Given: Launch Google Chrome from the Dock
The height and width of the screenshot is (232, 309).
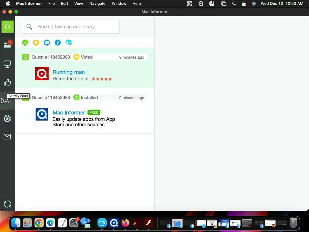Looking at the screenshot, I should tap(39, 223).
